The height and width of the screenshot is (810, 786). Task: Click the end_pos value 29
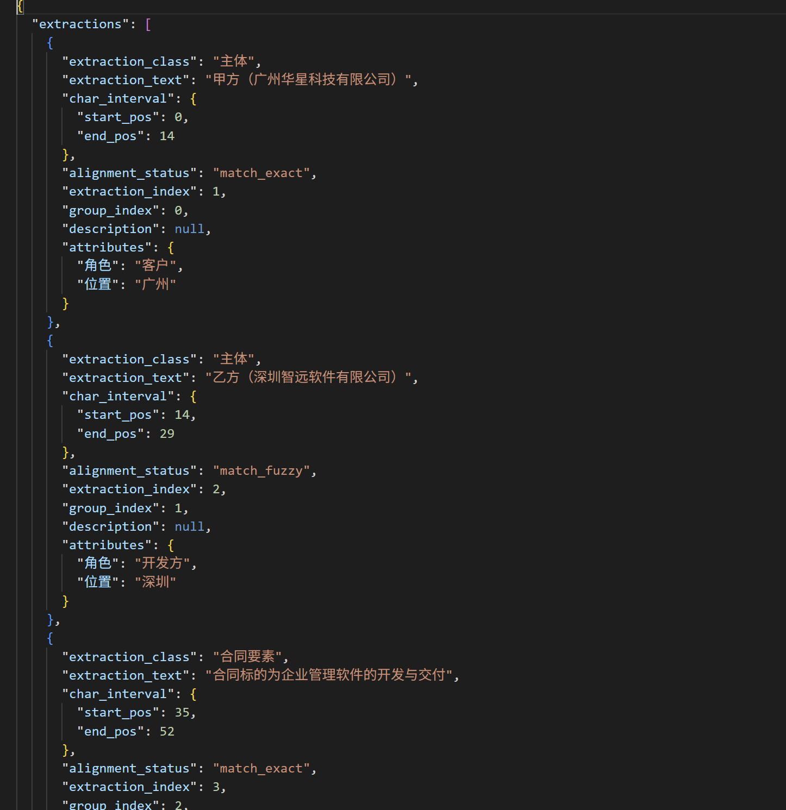click(x=167, y=434)
